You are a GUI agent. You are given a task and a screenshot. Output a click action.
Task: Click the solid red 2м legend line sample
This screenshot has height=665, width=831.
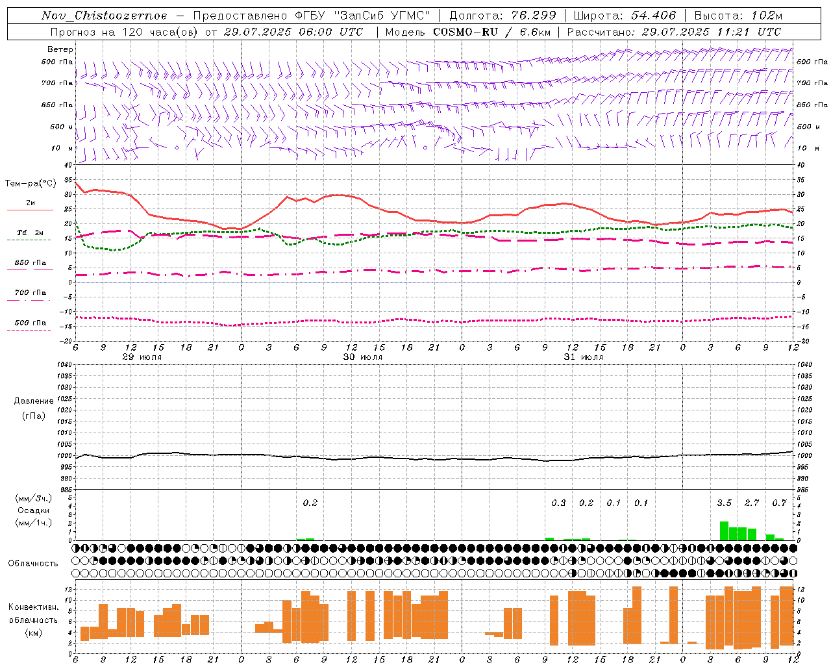[30, 210]
